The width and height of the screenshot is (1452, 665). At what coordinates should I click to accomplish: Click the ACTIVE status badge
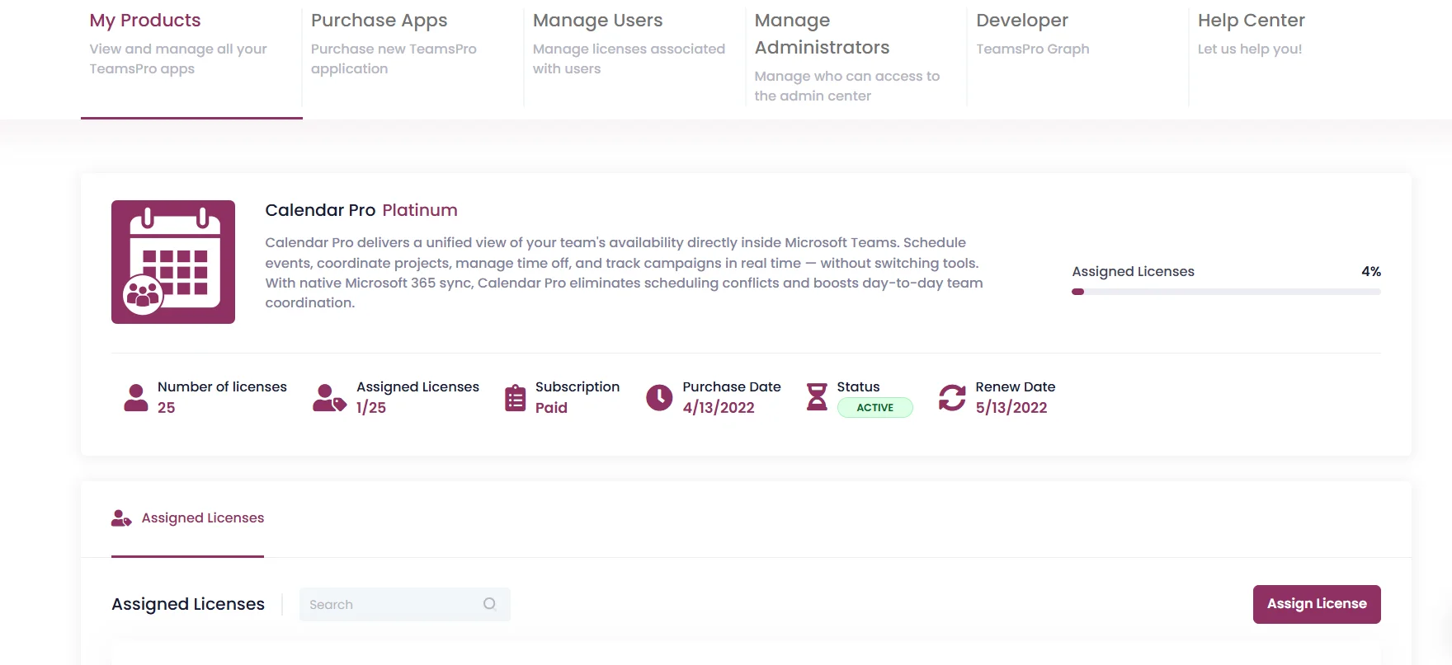874,408
